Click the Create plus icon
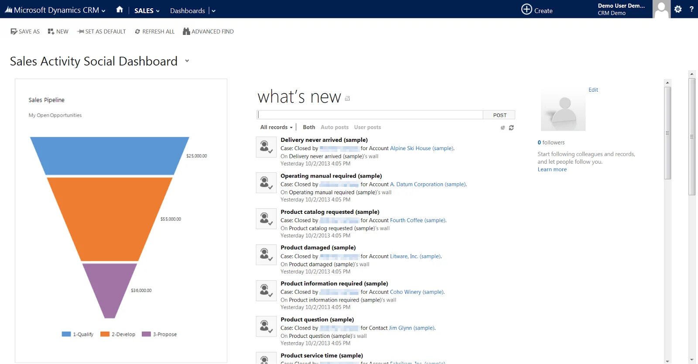 point(527,9)
